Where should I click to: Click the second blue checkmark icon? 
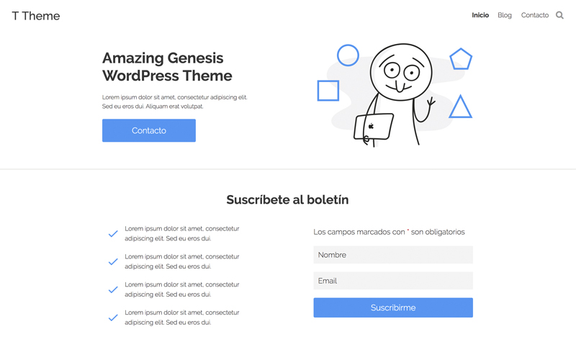click(x=113, y=262)
